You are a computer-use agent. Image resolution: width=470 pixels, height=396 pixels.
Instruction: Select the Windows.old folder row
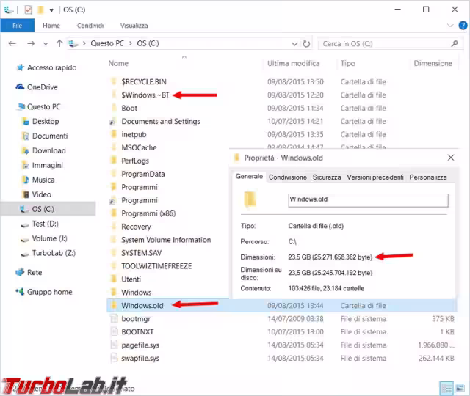[282, 306]
